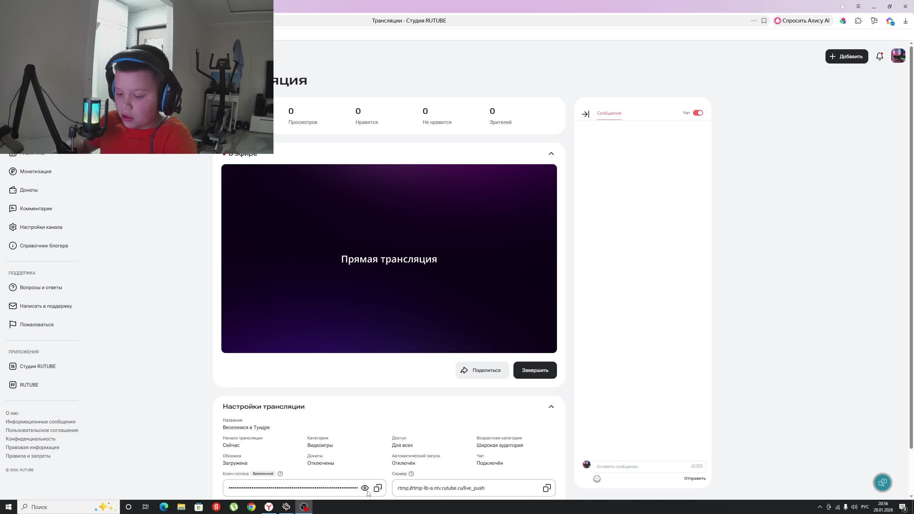Viewport: 914px width, 514px height.
Task: Open the support chat widget
Action: pos(882,483)
